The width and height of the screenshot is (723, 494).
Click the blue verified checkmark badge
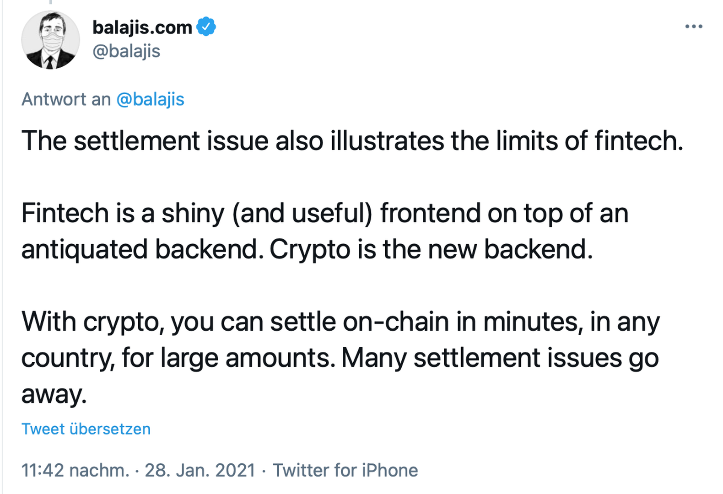206,27
